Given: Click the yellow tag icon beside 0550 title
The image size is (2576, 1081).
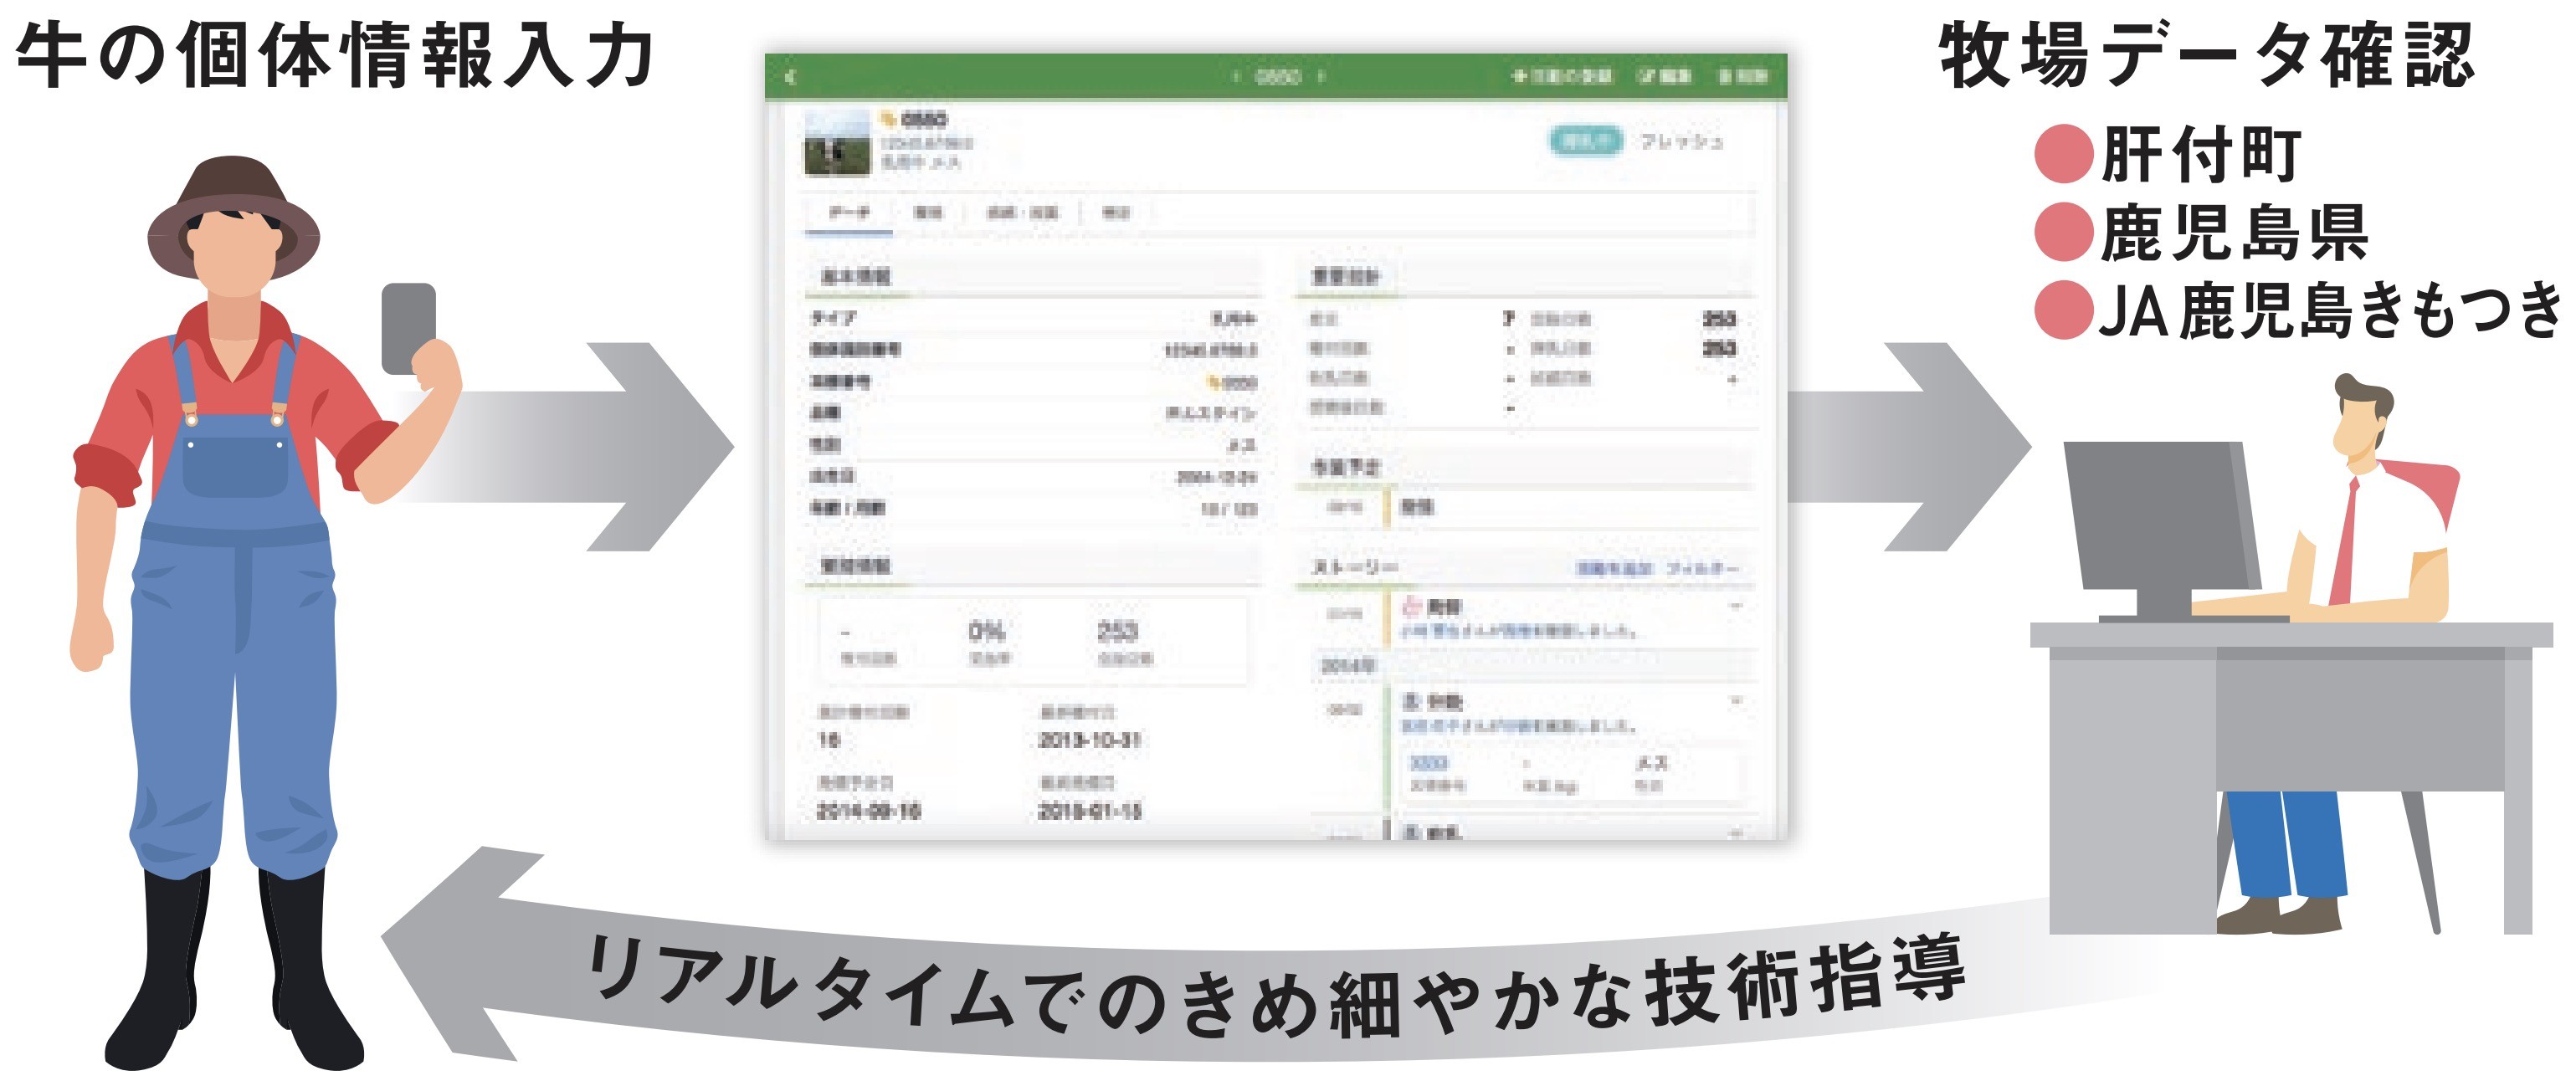Looking at the screenshot, I should pyautogui.click(x=887, y=119).
